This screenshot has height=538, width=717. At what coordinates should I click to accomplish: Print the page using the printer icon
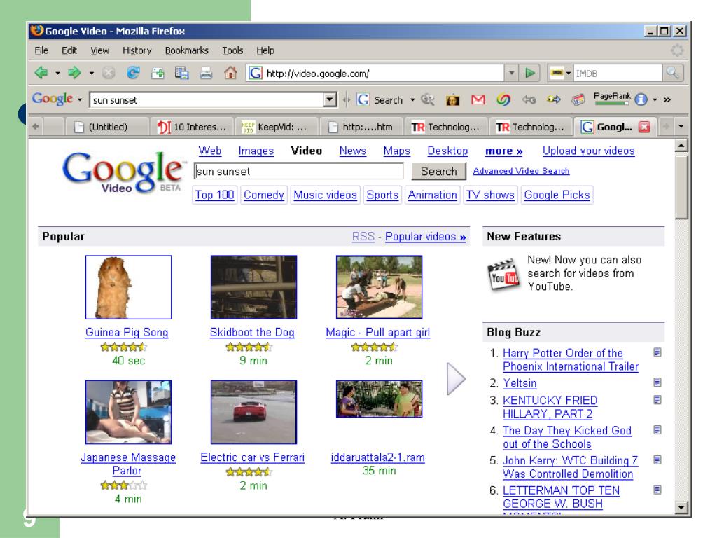(206, 73)
